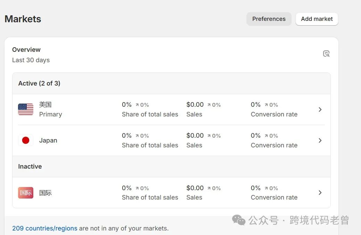Open the 209 countries/regions link
Screen dimensions: 361x235
(x=45, y=228)
